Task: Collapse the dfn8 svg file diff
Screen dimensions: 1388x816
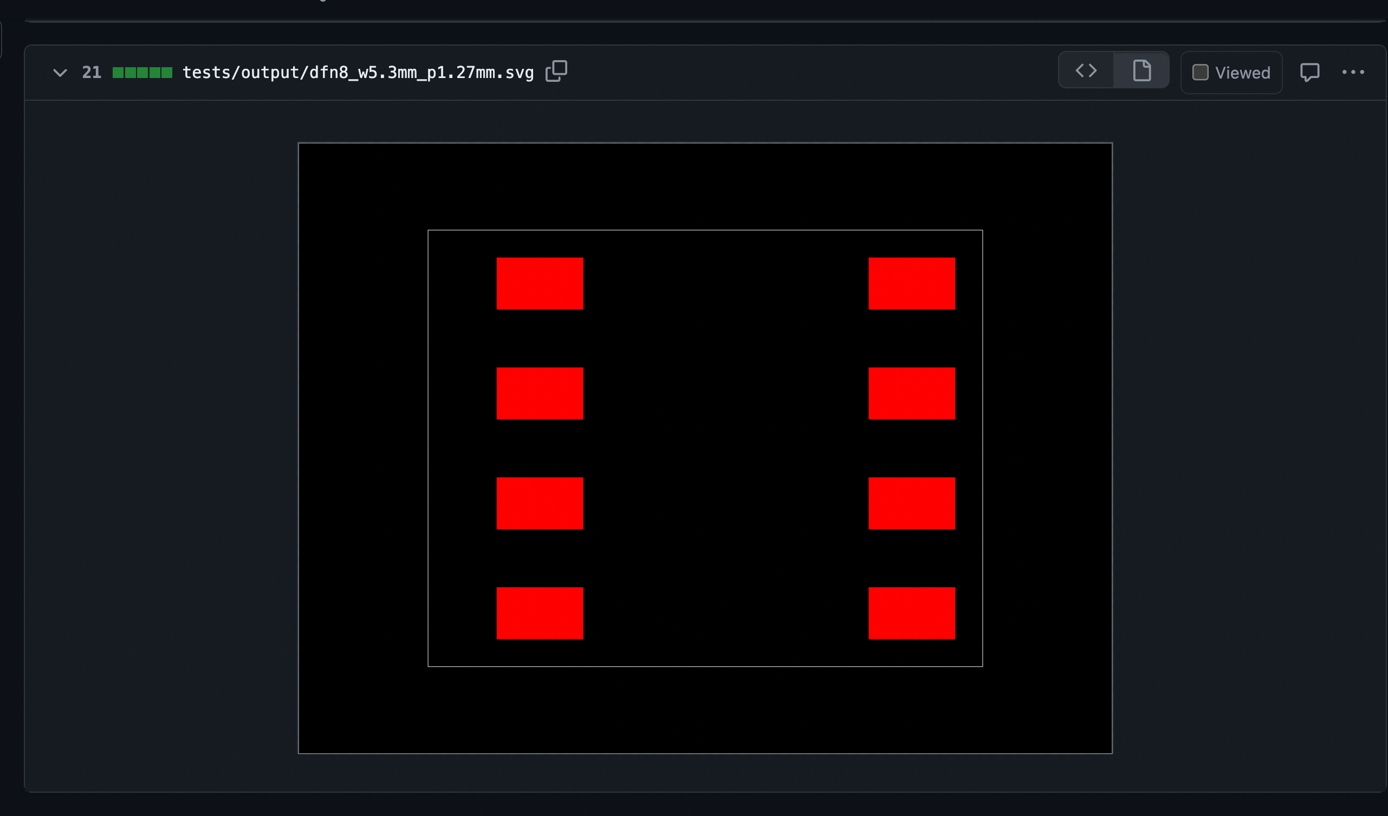Action: (60, 73)
